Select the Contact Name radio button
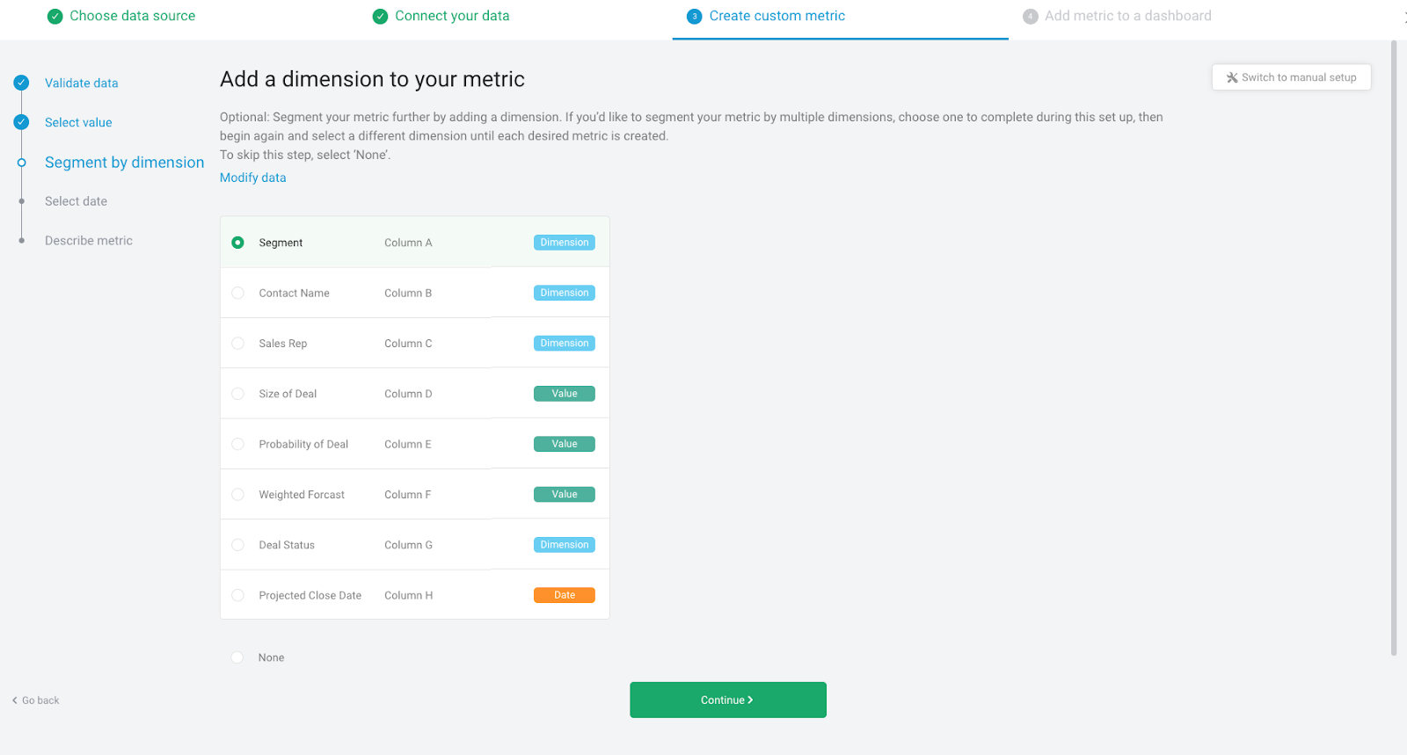Viewport: 1407px width, 755px height. tap(237, 293)
